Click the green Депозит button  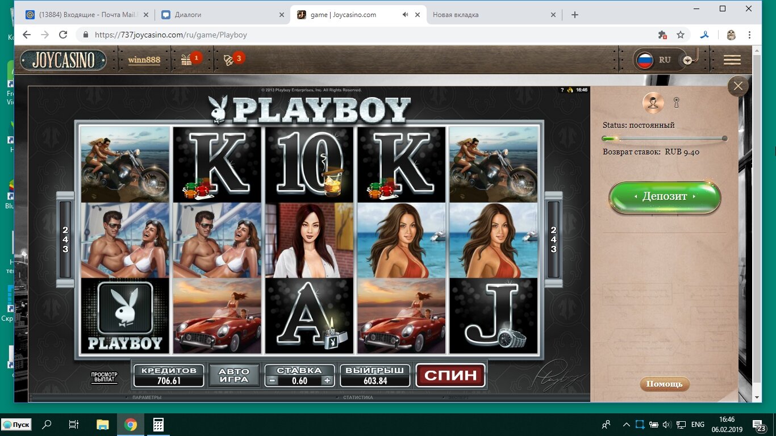point(665,197)
